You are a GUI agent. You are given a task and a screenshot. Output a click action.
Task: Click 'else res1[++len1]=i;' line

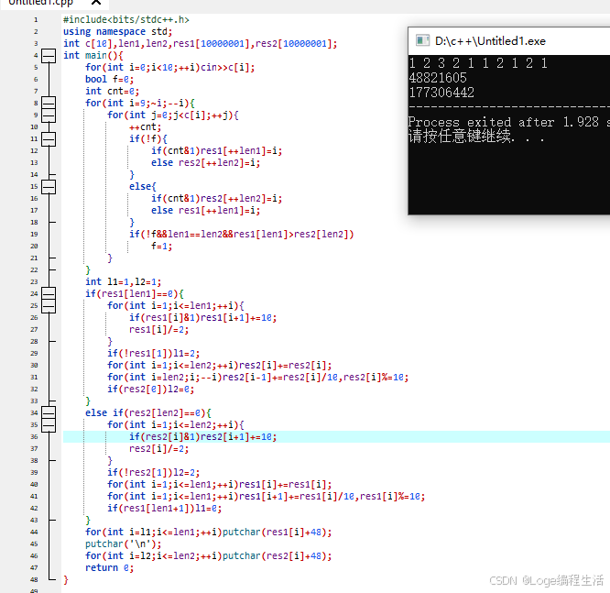pyautogui.click(x=206, y=210)
